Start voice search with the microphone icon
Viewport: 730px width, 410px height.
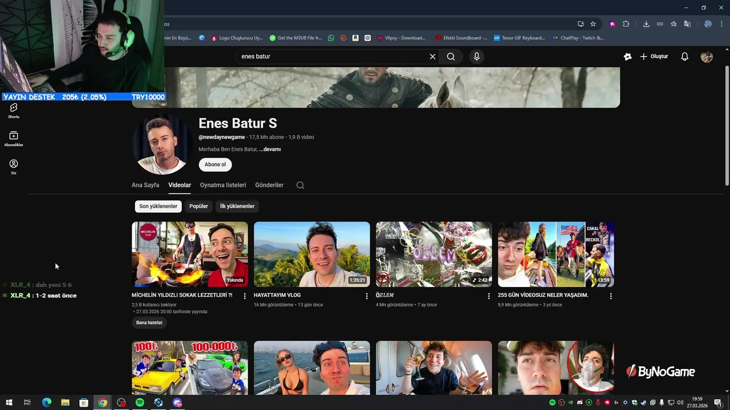pos(477,56)
